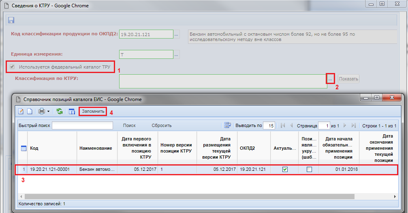Click the printer icon
The image size is (408, 213).
click(41, 111)
